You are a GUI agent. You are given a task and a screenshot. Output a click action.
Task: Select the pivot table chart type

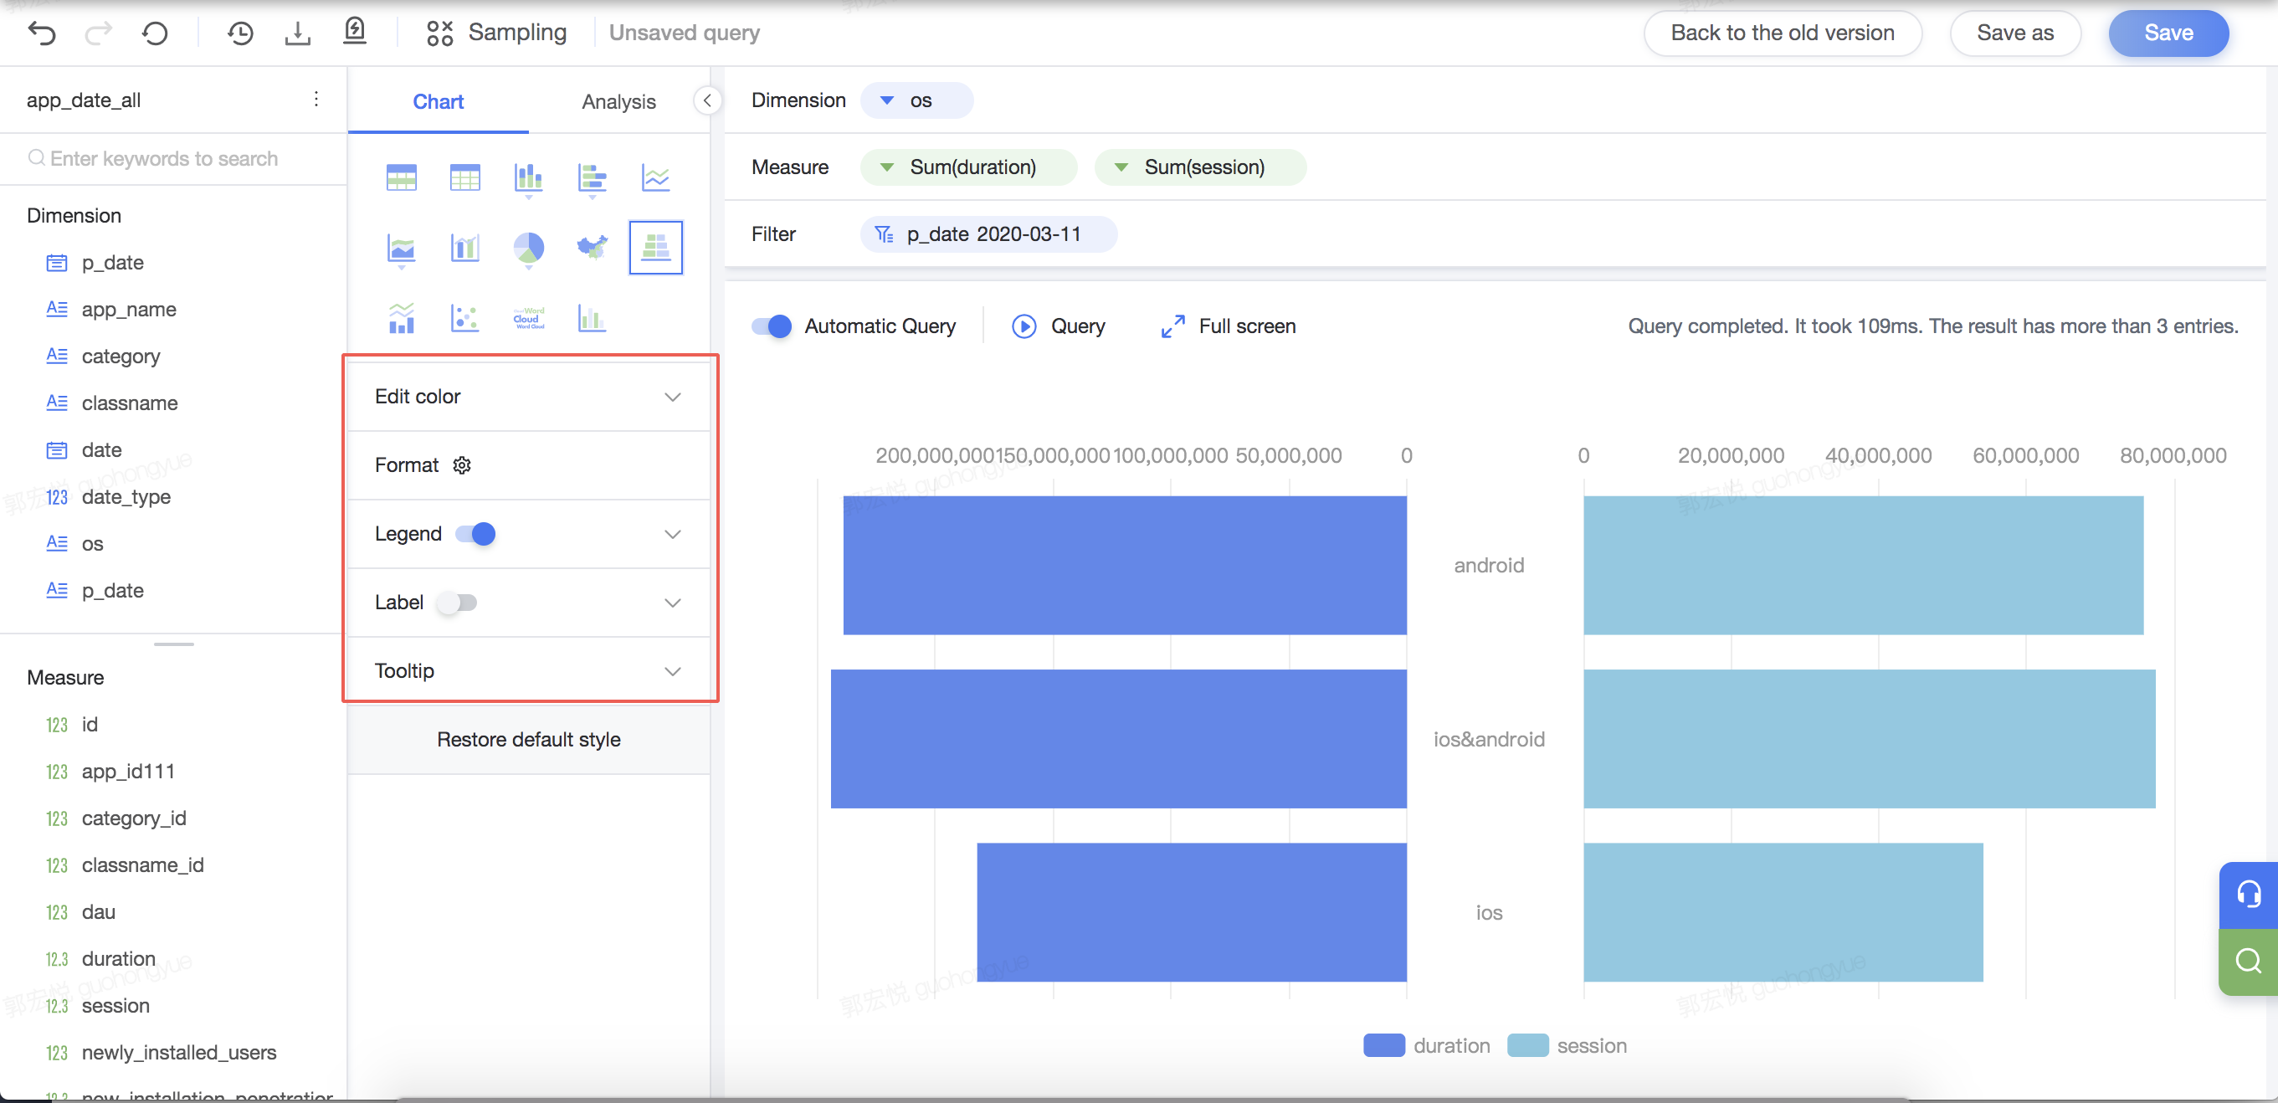click(402, 177)
